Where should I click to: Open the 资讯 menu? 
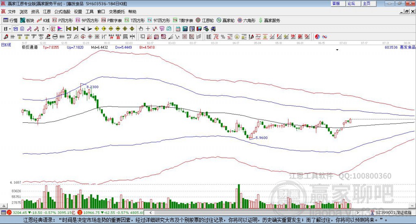pyautogui.click(x=35, y=12)
